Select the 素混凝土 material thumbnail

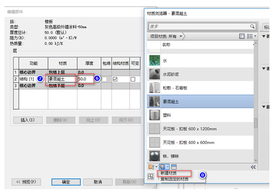[155, 102]
